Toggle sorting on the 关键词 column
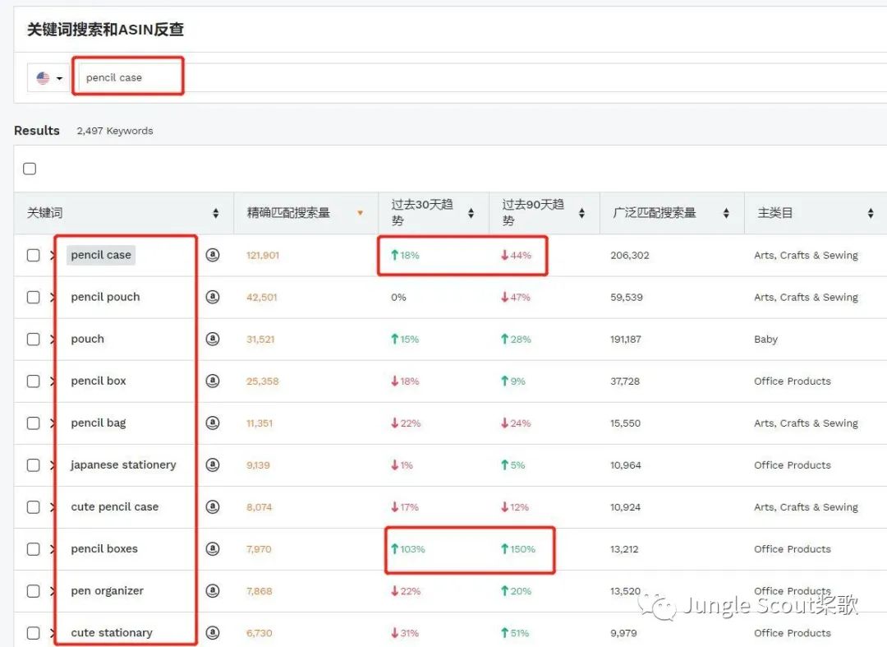 (x=215, y=212)
